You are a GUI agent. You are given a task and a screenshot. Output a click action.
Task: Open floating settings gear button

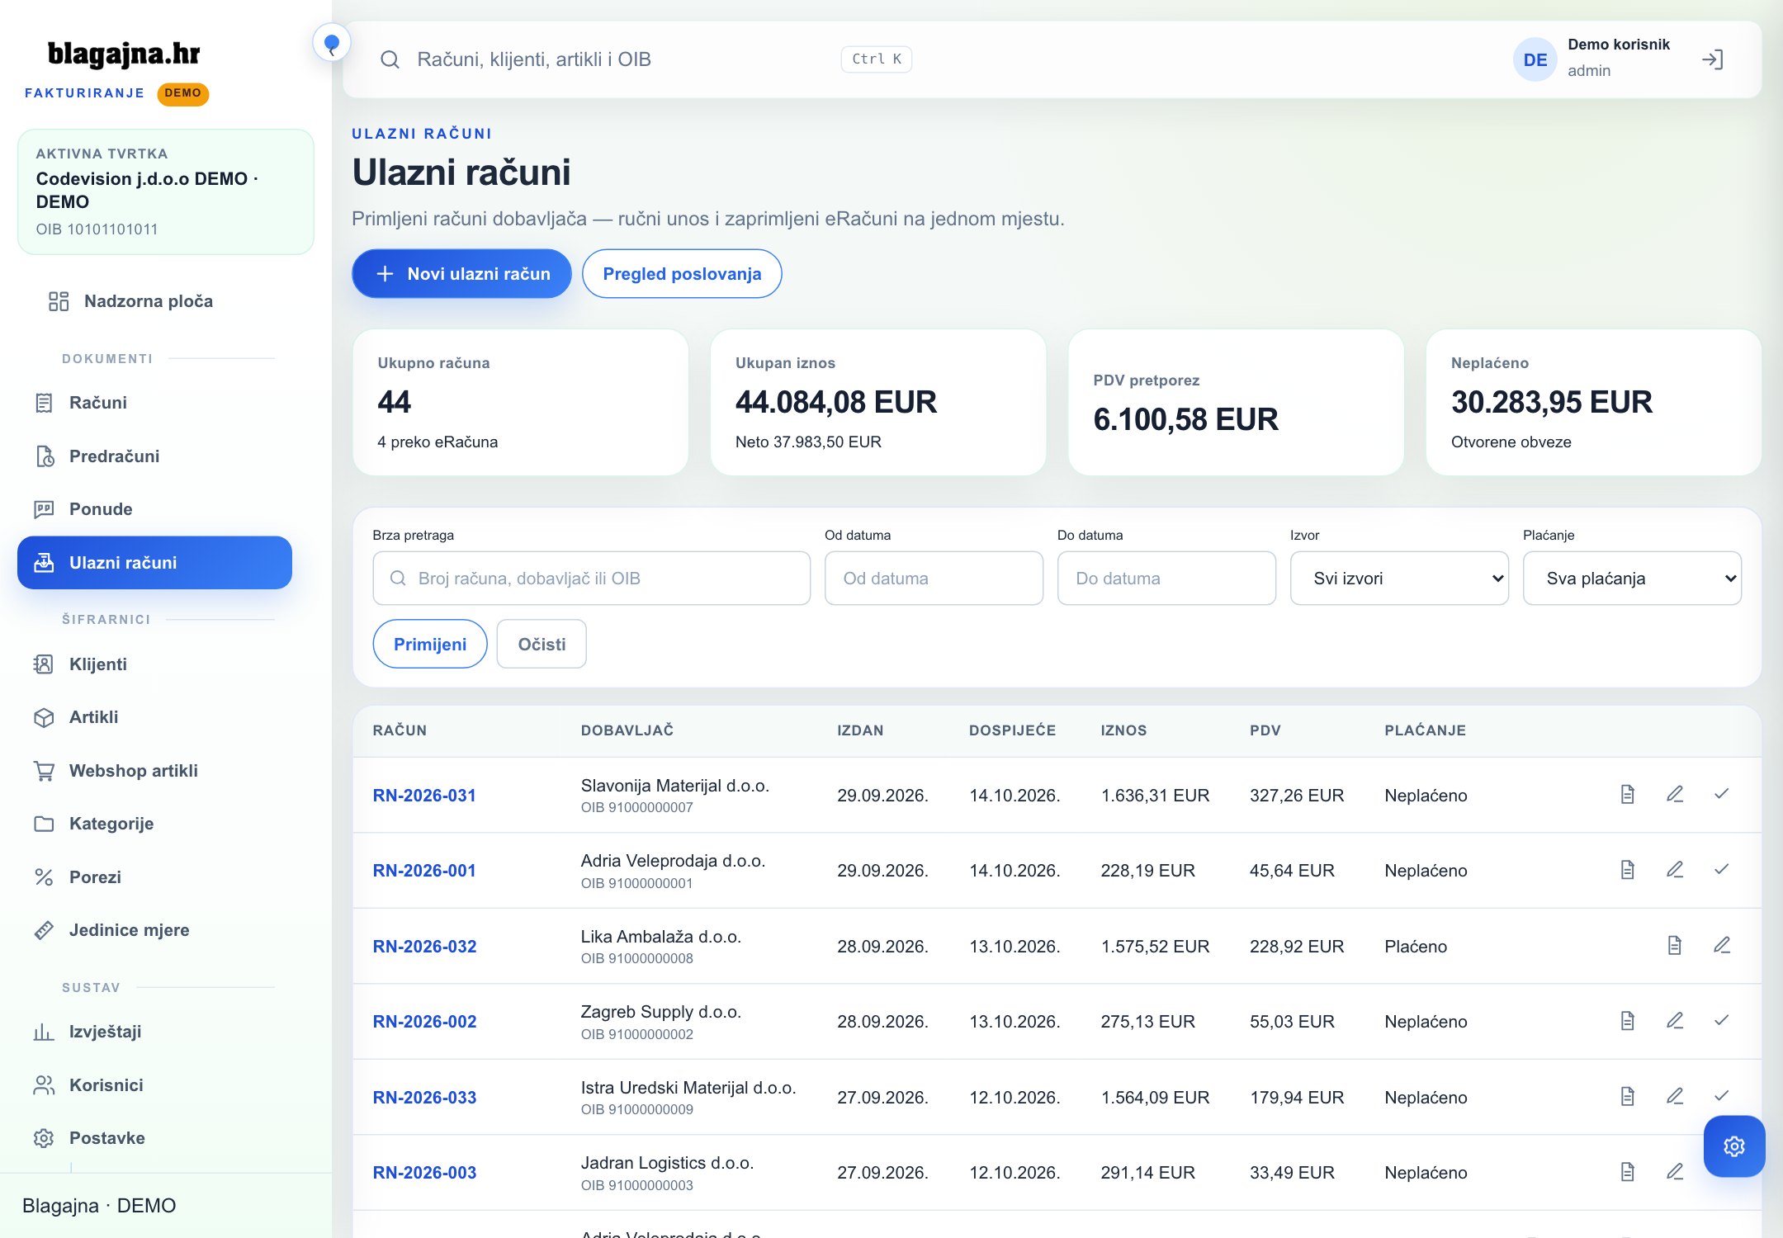point(1734,1146)
